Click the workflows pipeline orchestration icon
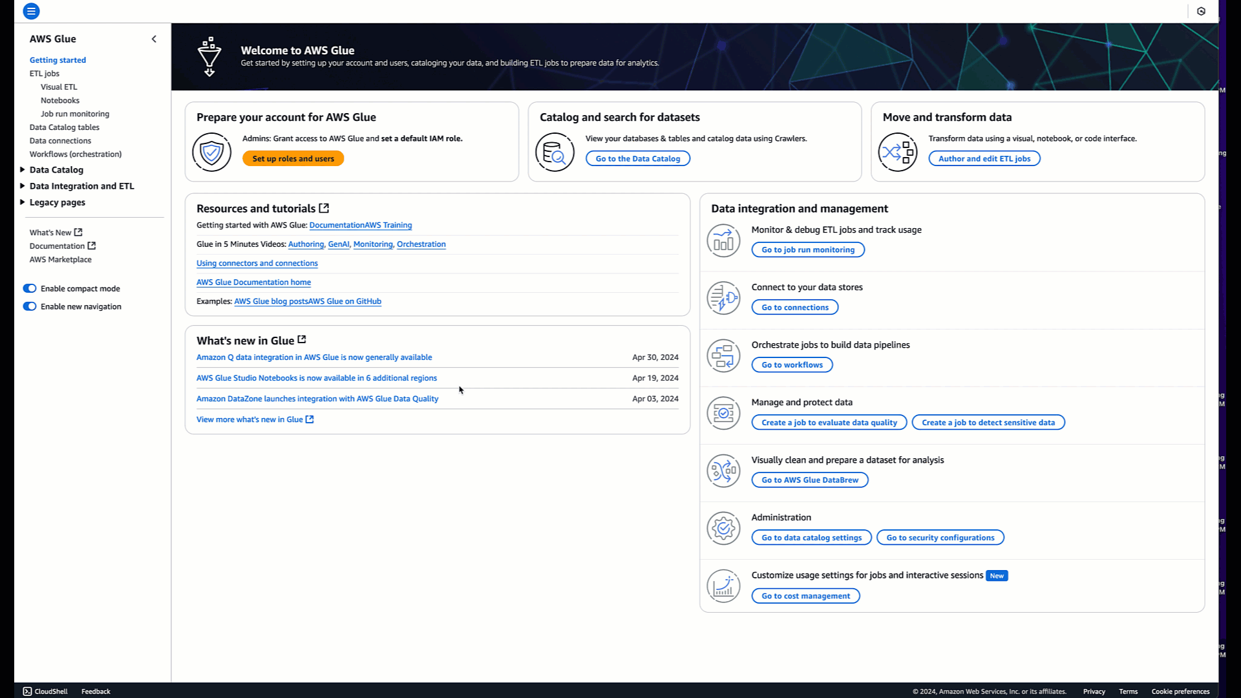Image resolution: width=1241 pixels, height=698 pixels. [723, 356]
